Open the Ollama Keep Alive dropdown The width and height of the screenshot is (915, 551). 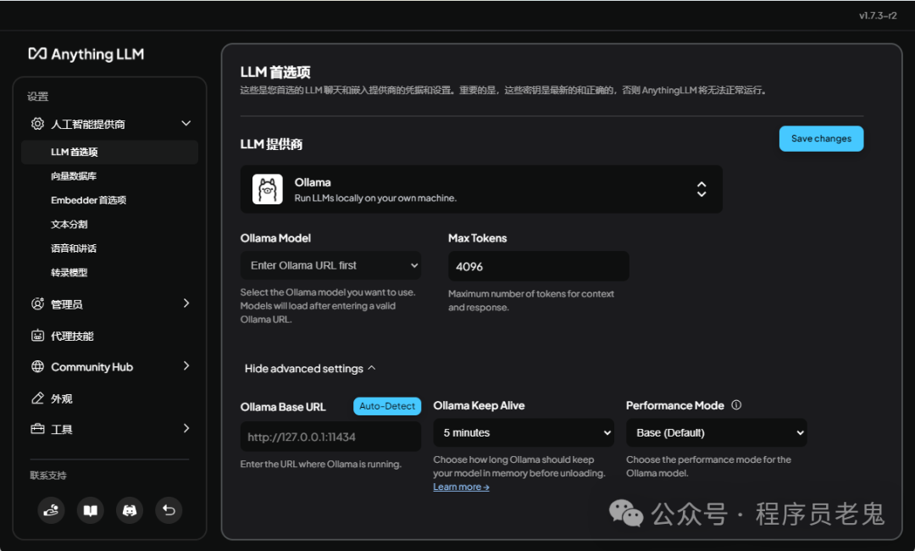click(x=524, y=432)
